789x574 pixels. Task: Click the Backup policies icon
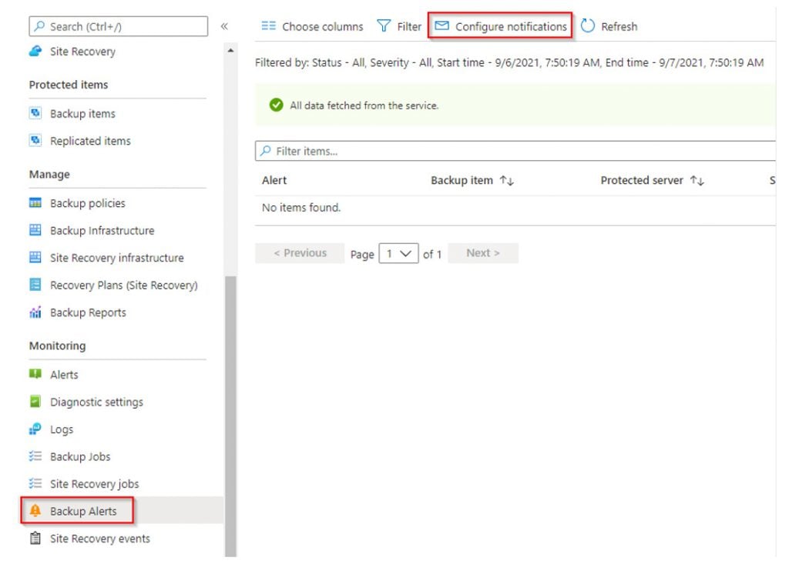coord(35,203)
